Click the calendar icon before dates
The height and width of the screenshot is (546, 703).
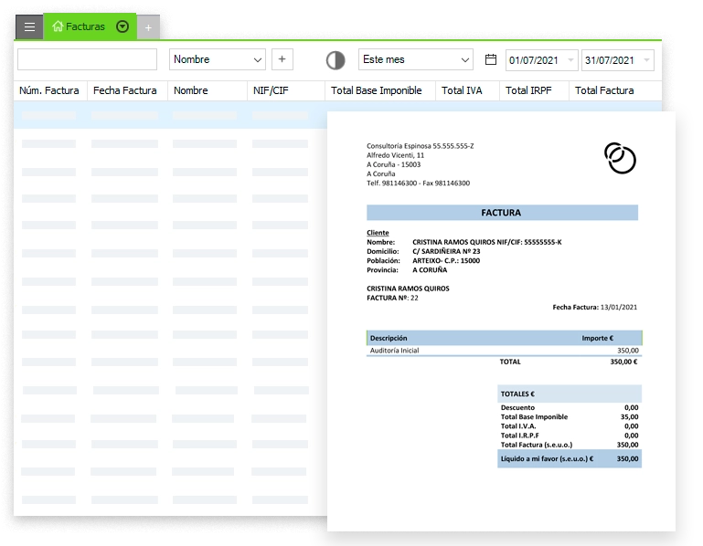[x=491, y=59]
